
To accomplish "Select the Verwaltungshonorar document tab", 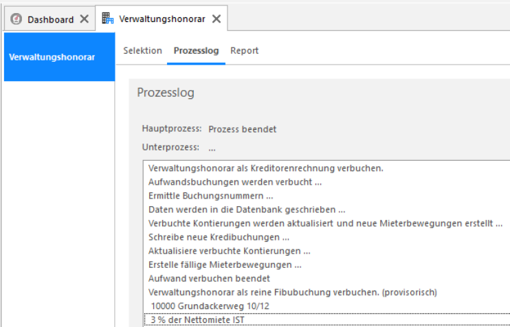I will 162,18.
